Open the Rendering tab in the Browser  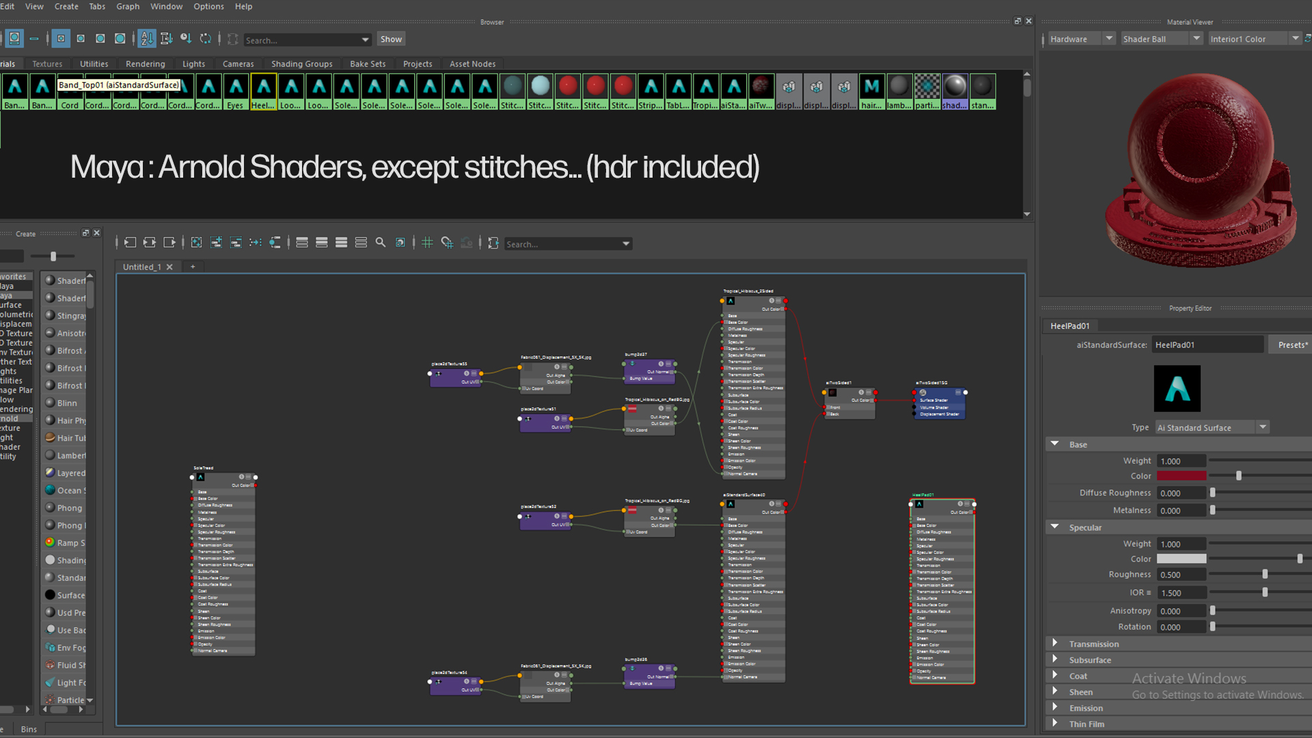145,64
